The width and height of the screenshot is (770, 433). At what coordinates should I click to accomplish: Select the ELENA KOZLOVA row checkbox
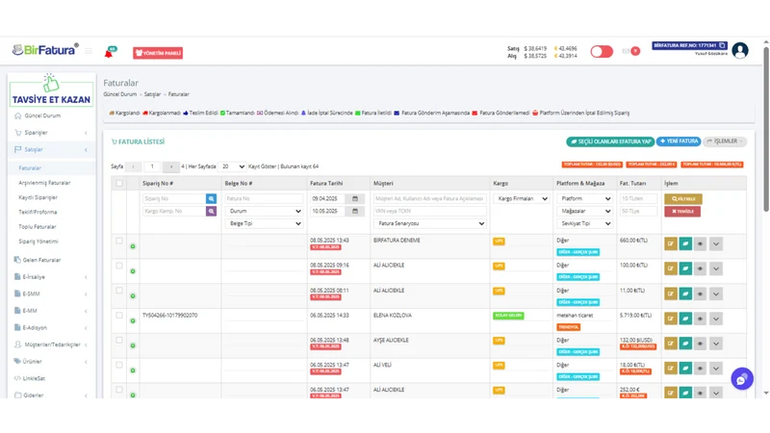pyautogui.click(x=119, y=316)
